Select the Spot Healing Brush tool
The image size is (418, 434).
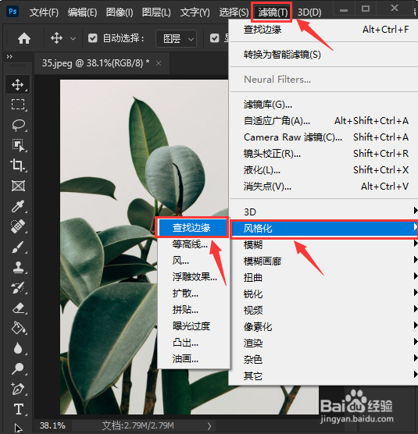coord(18,226)
